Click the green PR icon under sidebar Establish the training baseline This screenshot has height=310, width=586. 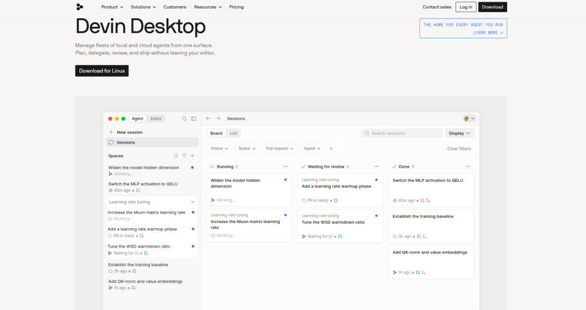134,271
